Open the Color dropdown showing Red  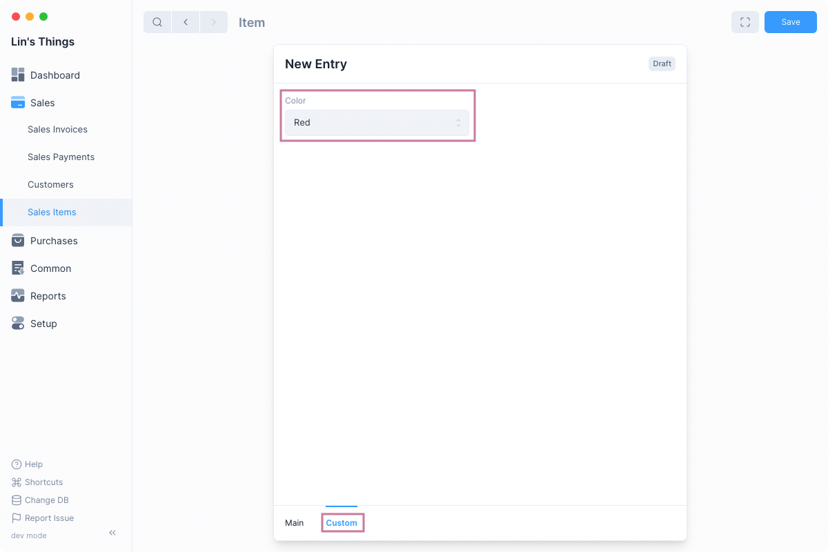377,123
